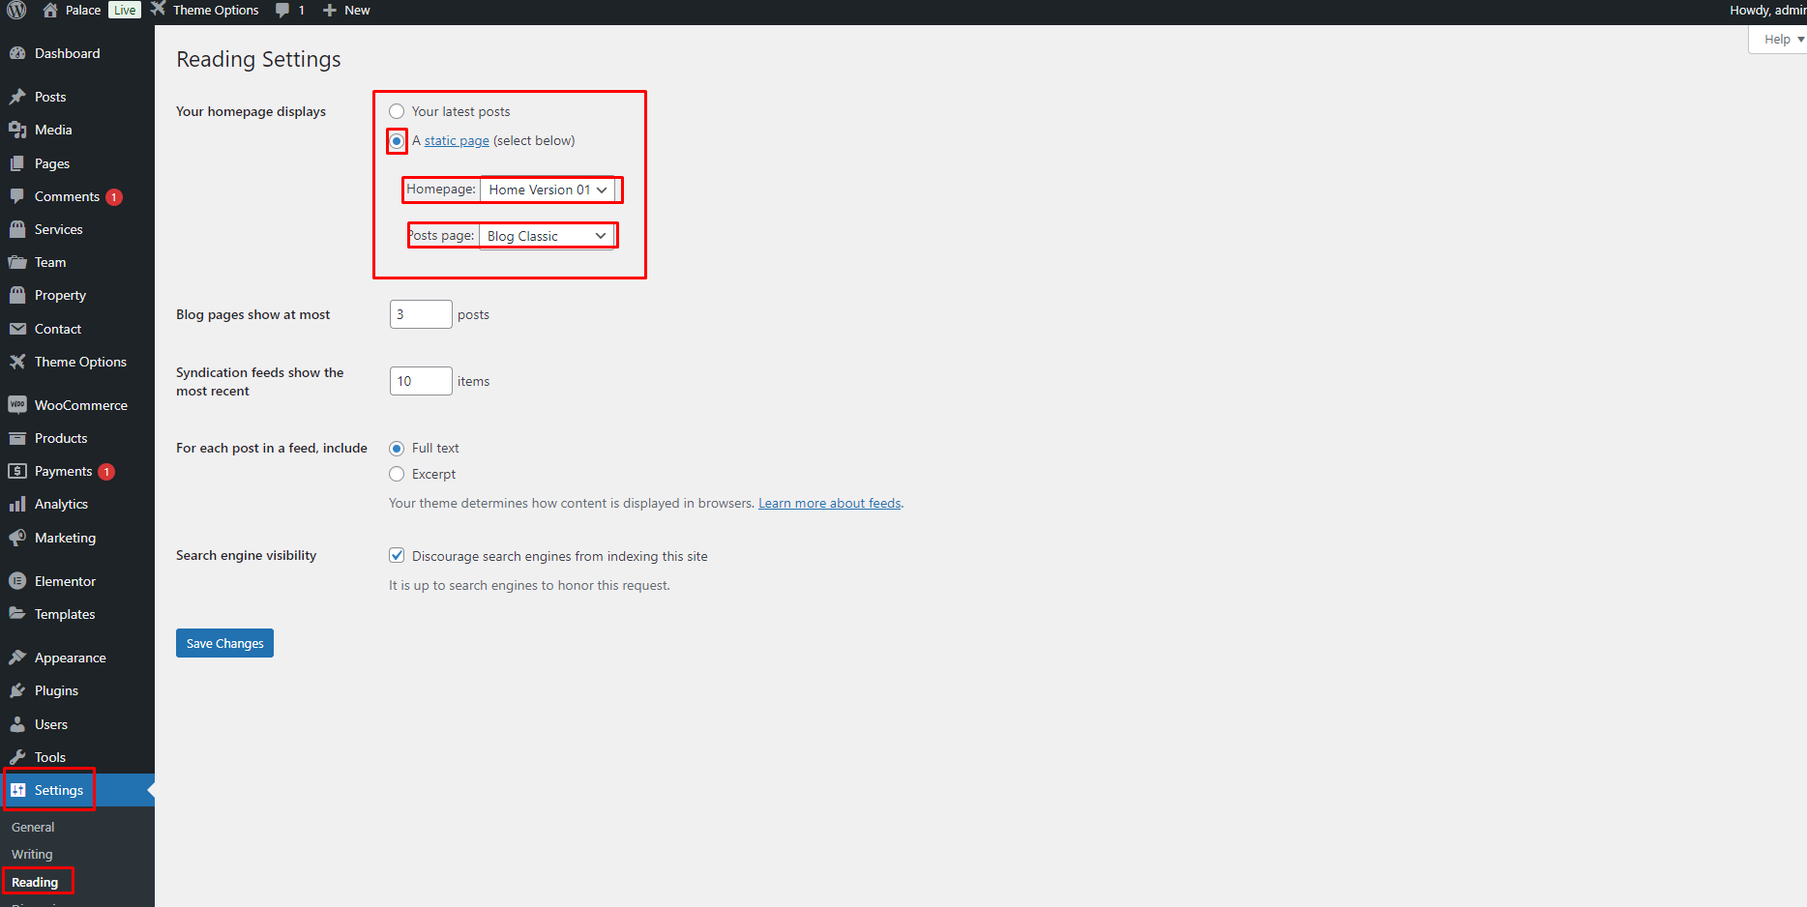This screenshot has height=907, width=1807.
Task: Click the Dashboard gauge icon
Action: pos(17,53)
